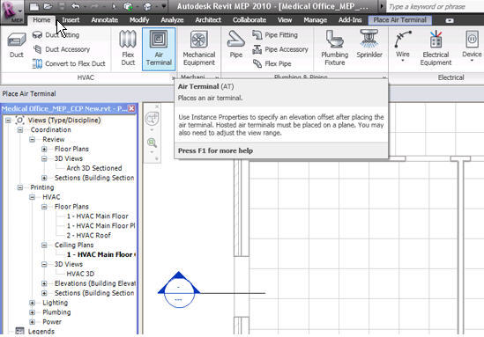Image resolution: width=484 pixels, height=337 pixels.
Task: Collapse the Review tree node
Action: tap(33, 139)
